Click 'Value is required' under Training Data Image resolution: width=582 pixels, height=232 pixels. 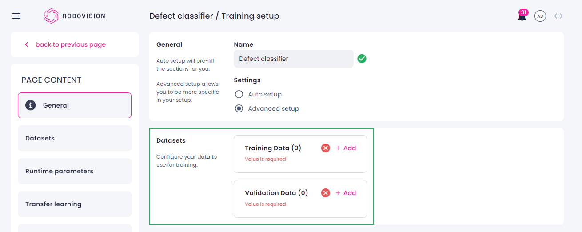(265, 159)
